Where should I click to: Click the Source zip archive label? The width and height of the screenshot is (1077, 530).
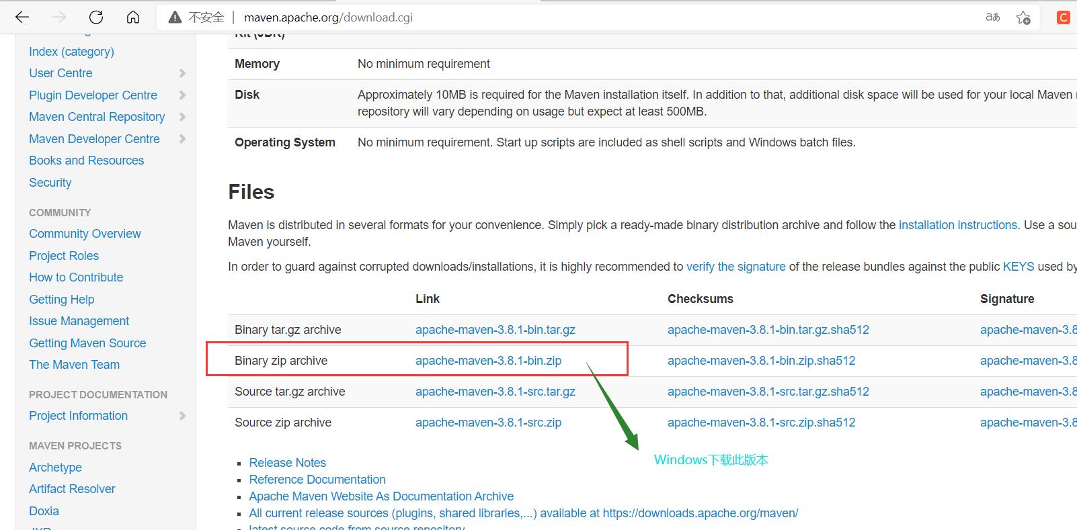tap(283, 423)
